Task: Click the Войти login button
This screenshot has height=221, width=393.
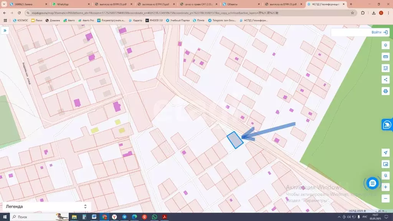Action: pos(380,32)
